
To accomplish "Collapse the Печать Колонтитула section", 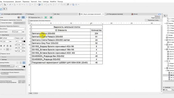I will pos(1,70).
